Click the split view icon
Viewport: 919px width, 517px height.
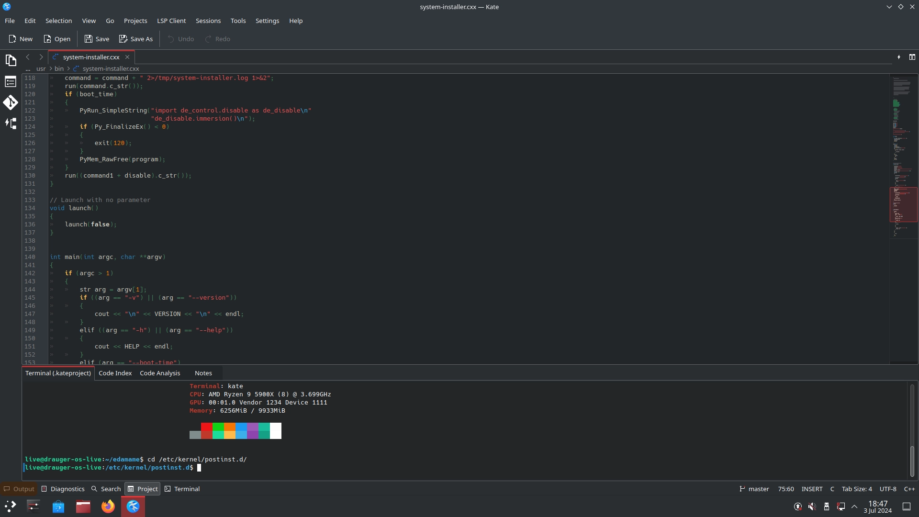click(x=912, y=57)
